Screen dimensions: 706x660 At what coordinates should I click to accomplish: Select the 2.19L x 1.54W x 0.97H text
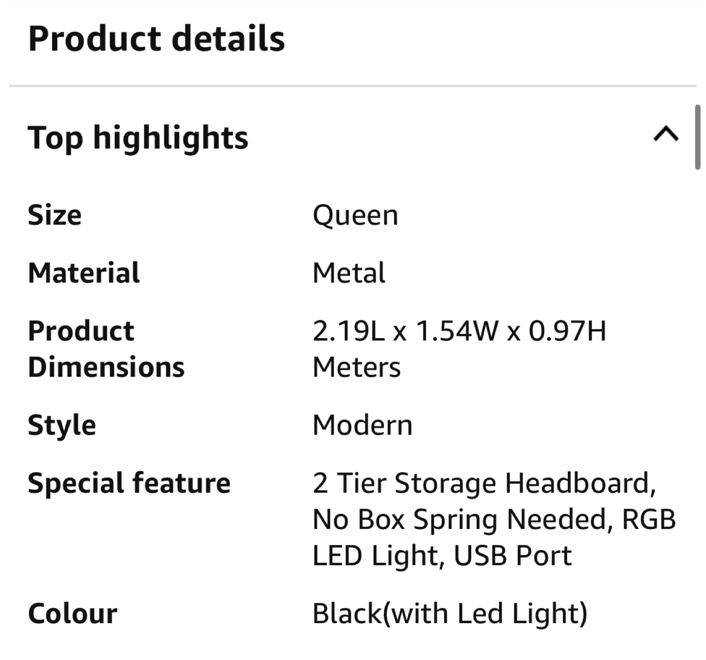click(x=459, y=331)
